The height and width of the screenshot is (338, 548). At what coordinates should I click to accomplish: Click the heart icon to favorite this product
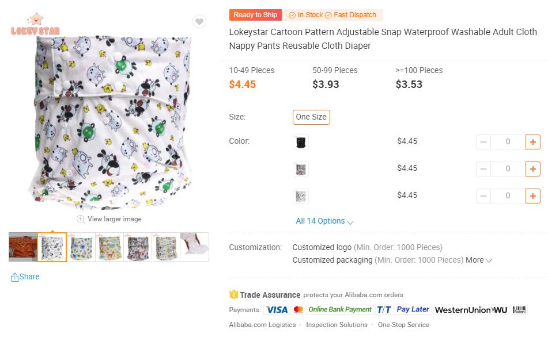point(199,21)
